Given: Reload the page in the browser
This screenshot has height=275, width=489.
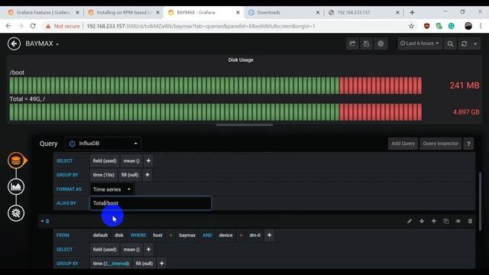Looking at the screenshot, I should 33,26.
